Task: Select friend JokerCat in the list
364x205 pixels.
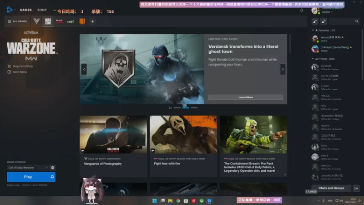Action: [335, 167]
